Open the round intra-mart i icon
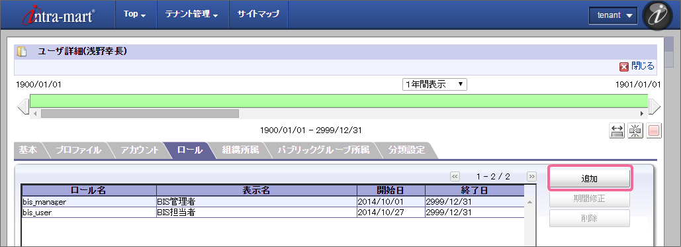 [657, 15]
